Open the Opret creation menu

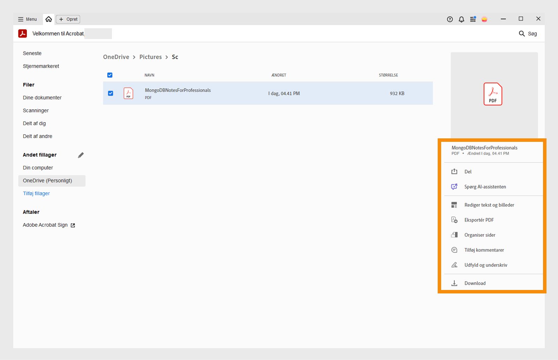point(68,19)
